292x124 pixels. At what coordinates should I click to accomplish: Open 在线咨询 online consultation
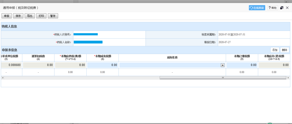(257, 8)
